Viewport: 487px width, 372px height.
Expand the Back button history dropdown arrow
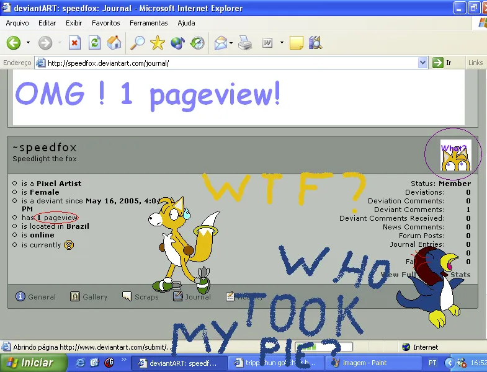(x=28, y=43)
